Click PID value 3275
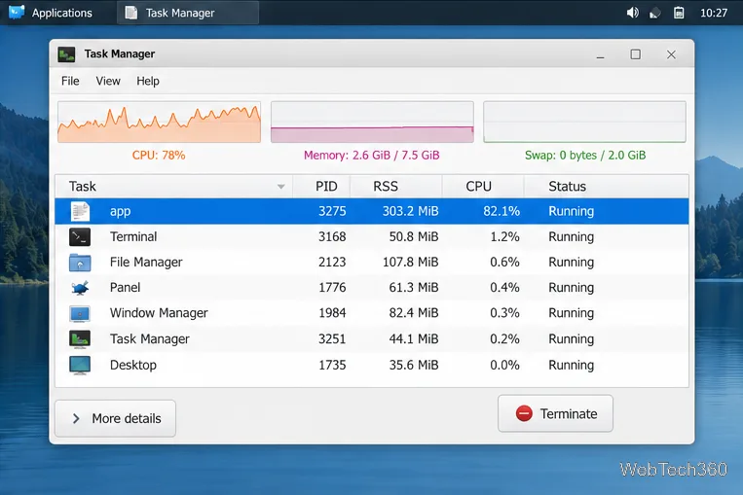The image size is (743, 495). [332, 211]
